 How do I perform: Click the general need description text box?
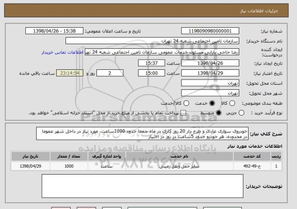pyautogui.click(x=142, y=134)
